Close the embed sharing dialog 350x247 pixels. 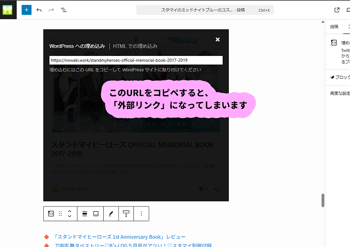217,39
